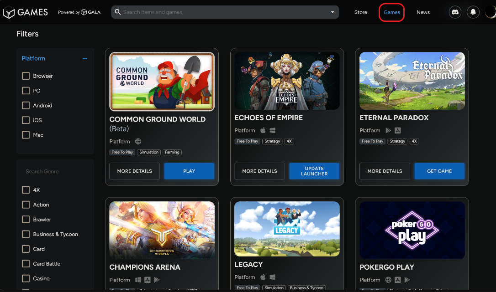
Task: Collapse the Platform filter section
Action: pos(85,58)
